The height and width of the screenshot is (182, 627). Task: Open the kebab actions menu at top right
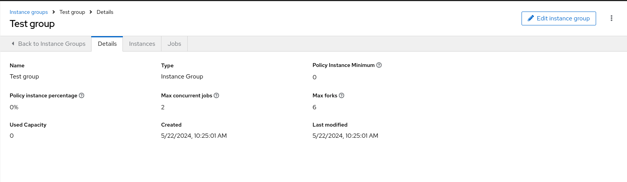tap(611, 18)
